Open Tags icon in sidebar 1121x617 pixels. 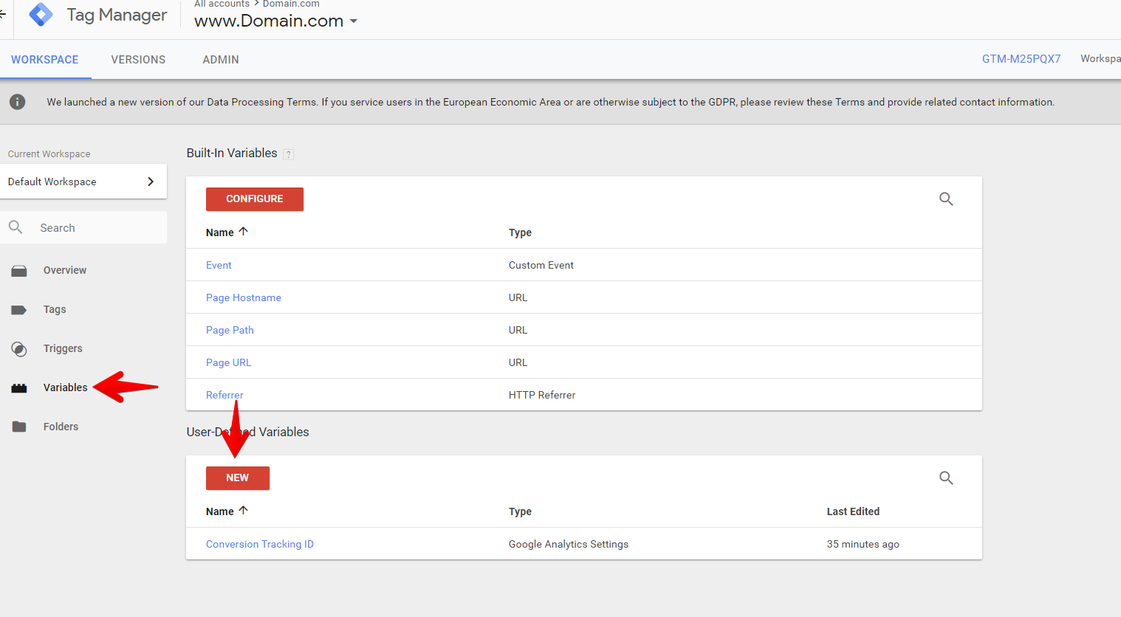point(19,310)
